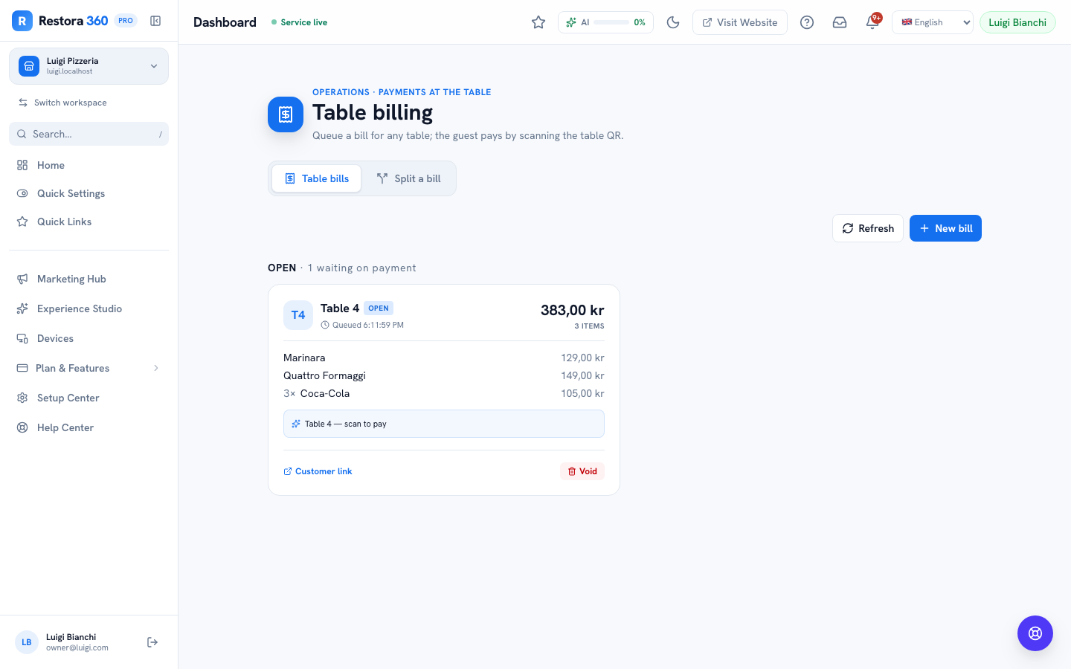Open Marketing Hub in the sidebar
The height and width of the screenshot is (669, 1071).
(x=89, y=279)
